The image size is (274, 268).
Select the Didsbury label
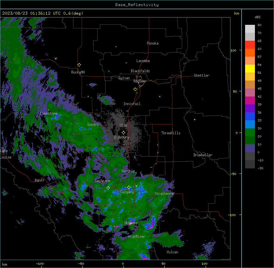122,137
